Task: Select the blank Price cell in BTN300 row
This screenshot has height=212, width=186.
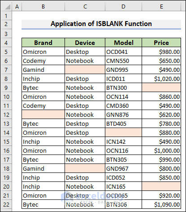Action: coord(161,88)
